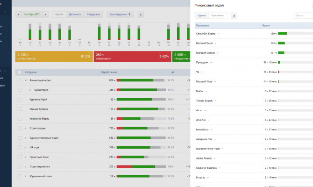This screenshot has height=187, width=313.
Task: Check the Бухгалтерия row checkbox
Action: point(19,90)
